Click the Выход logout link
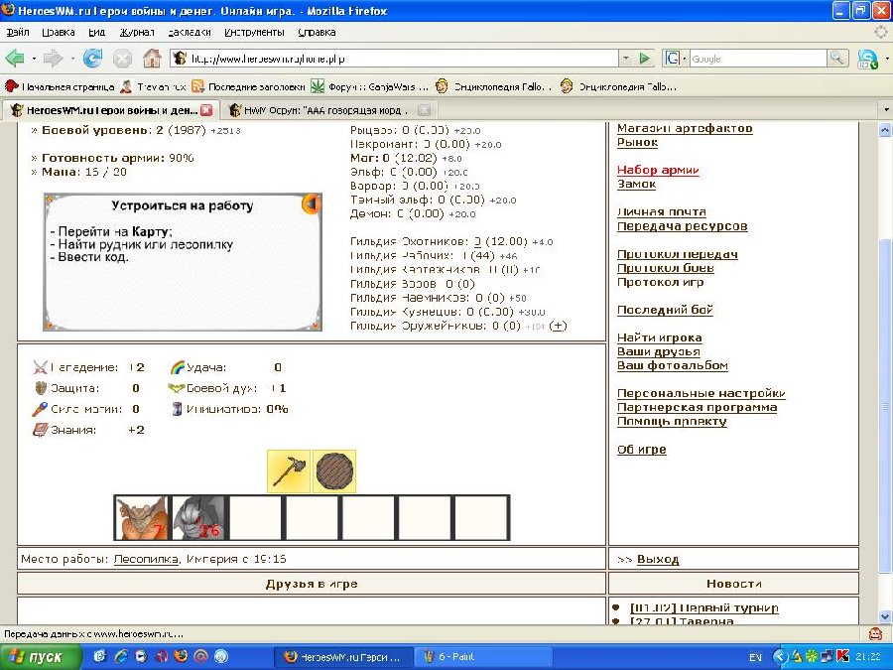Viewport: 893px width, 670px height. pos(658,559)
